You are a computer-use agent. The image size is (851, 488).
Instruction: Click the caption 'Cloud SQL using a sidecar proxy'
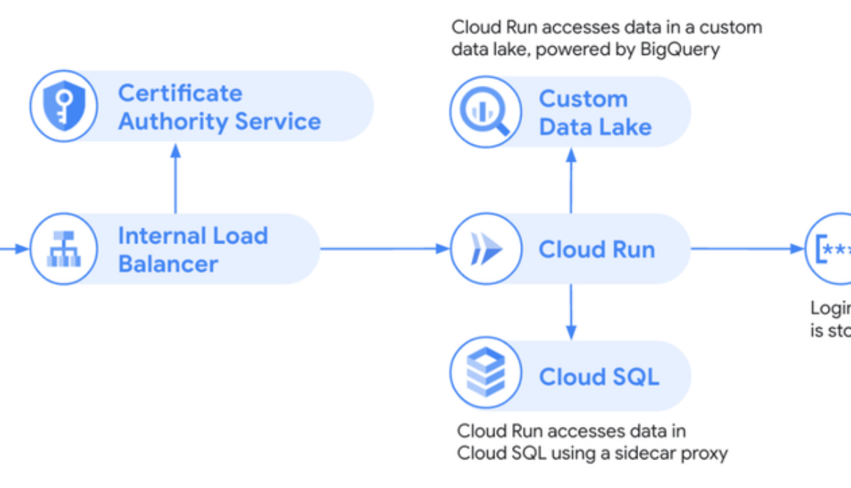point(592,453)
